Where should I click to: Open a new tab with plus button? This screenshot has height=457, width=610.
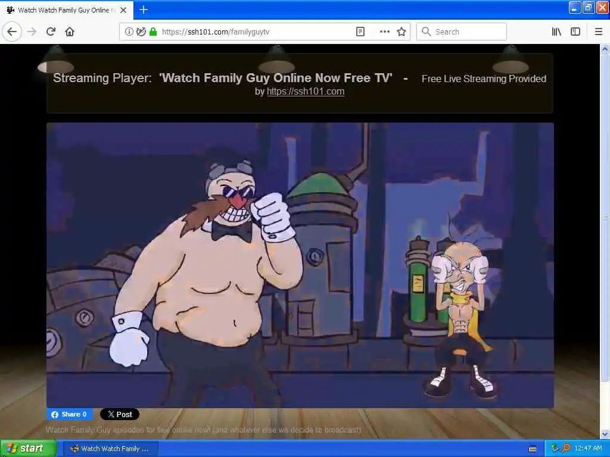[x=143, y=10]
